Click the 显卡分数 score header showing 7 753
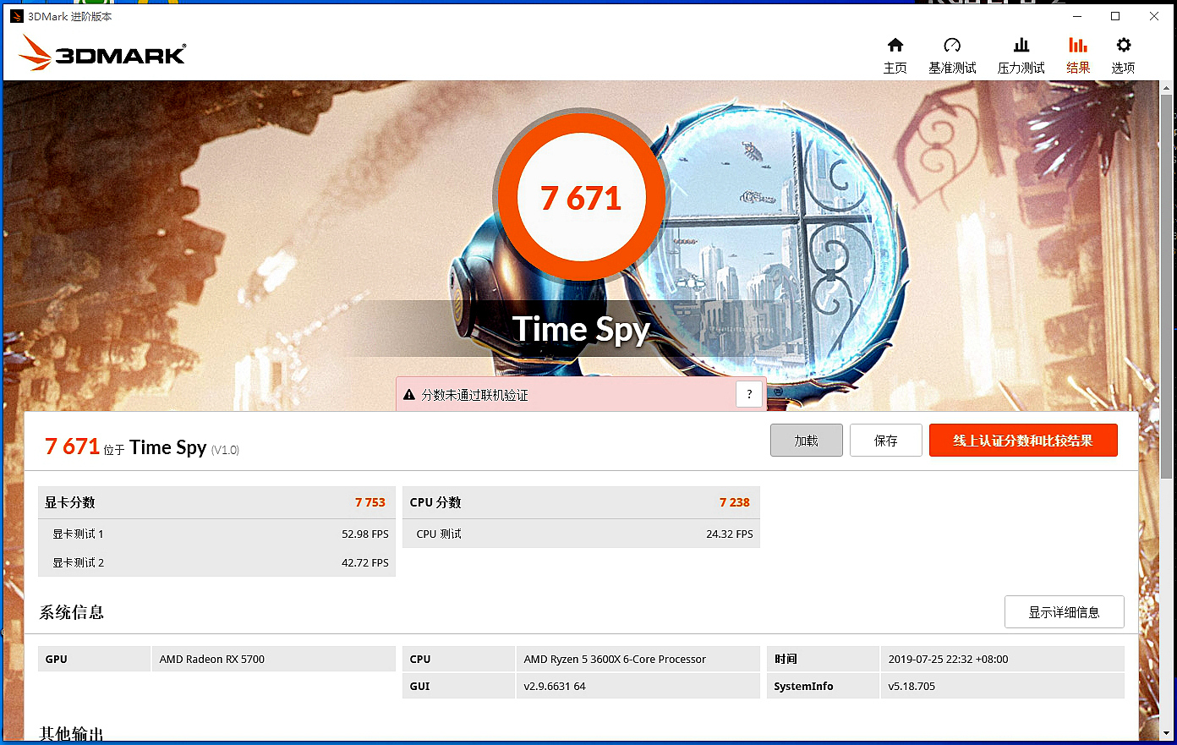The width and height of the screenshot is (1177, 745). coord(370,501)
